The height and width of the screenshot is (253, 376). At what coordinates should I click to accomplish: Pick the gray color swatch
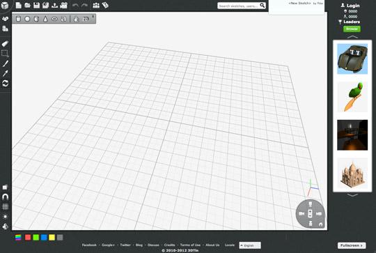click(x=60, y=238)
